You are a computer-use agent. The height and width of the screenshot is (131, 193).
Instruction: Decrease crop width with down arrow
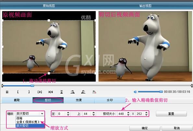[128, 115]
